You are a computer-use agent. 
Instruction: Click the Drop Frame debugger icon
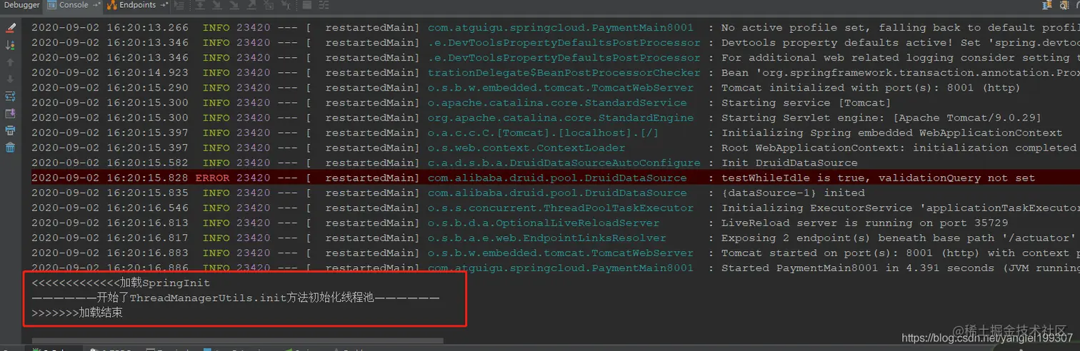[269, 5]
